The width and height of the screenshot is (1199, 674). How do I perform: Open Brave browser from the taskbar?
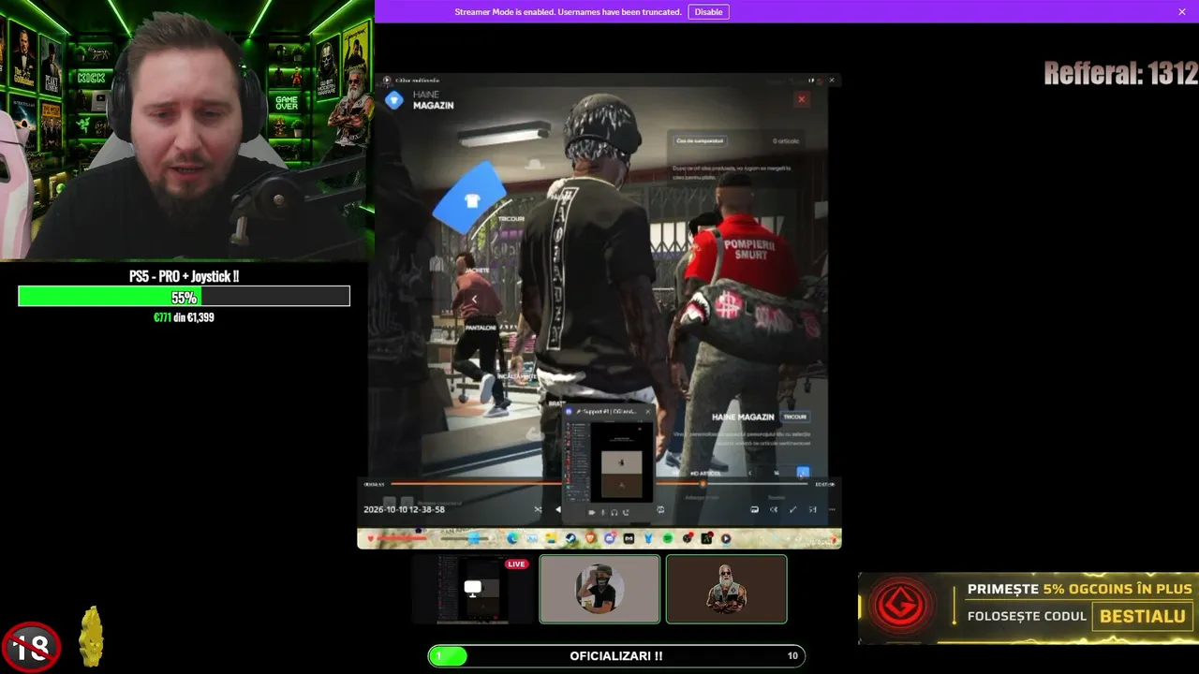click(x=590, y=538)
